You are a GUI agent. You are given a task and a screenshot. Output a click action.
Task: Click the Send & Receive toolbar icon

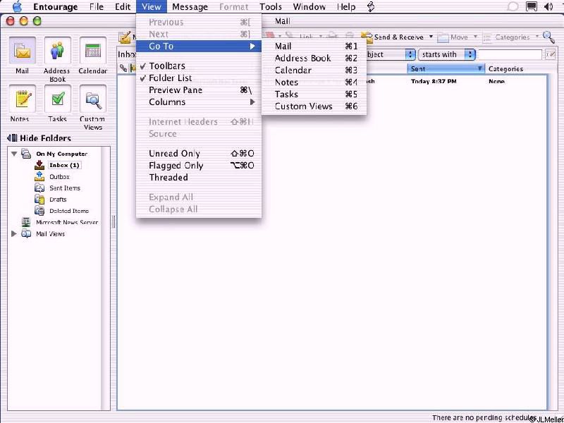[x=367, y=37]
